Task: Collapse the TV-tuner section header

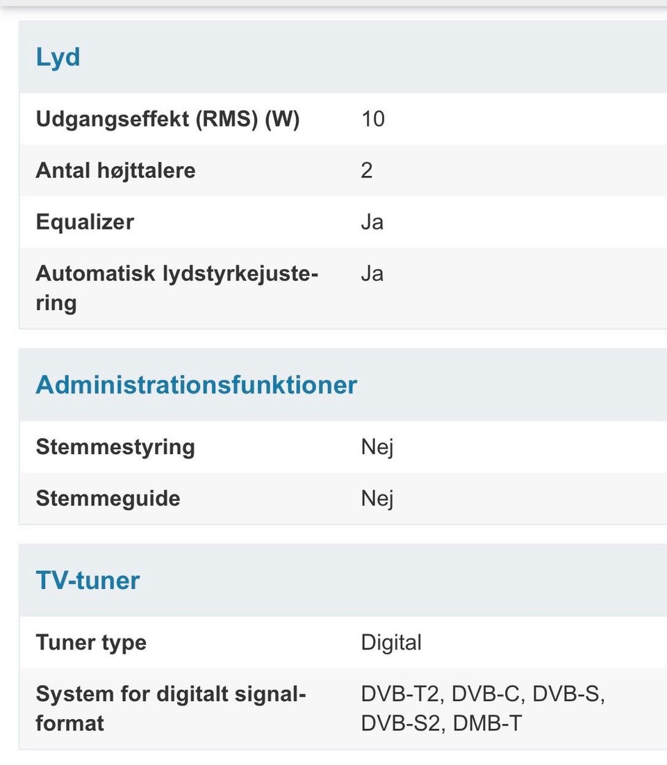Action: coord(88,580)
